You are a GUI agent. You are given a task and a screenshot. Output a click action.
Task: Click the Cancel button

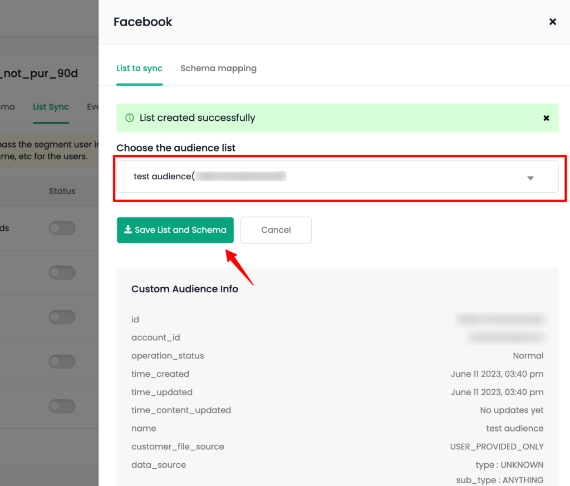(276, 230)
